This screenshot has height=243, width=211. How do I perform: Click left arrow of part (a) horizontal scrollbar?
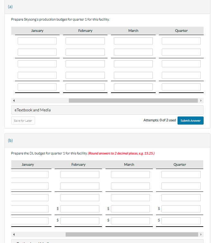(14, 100)
